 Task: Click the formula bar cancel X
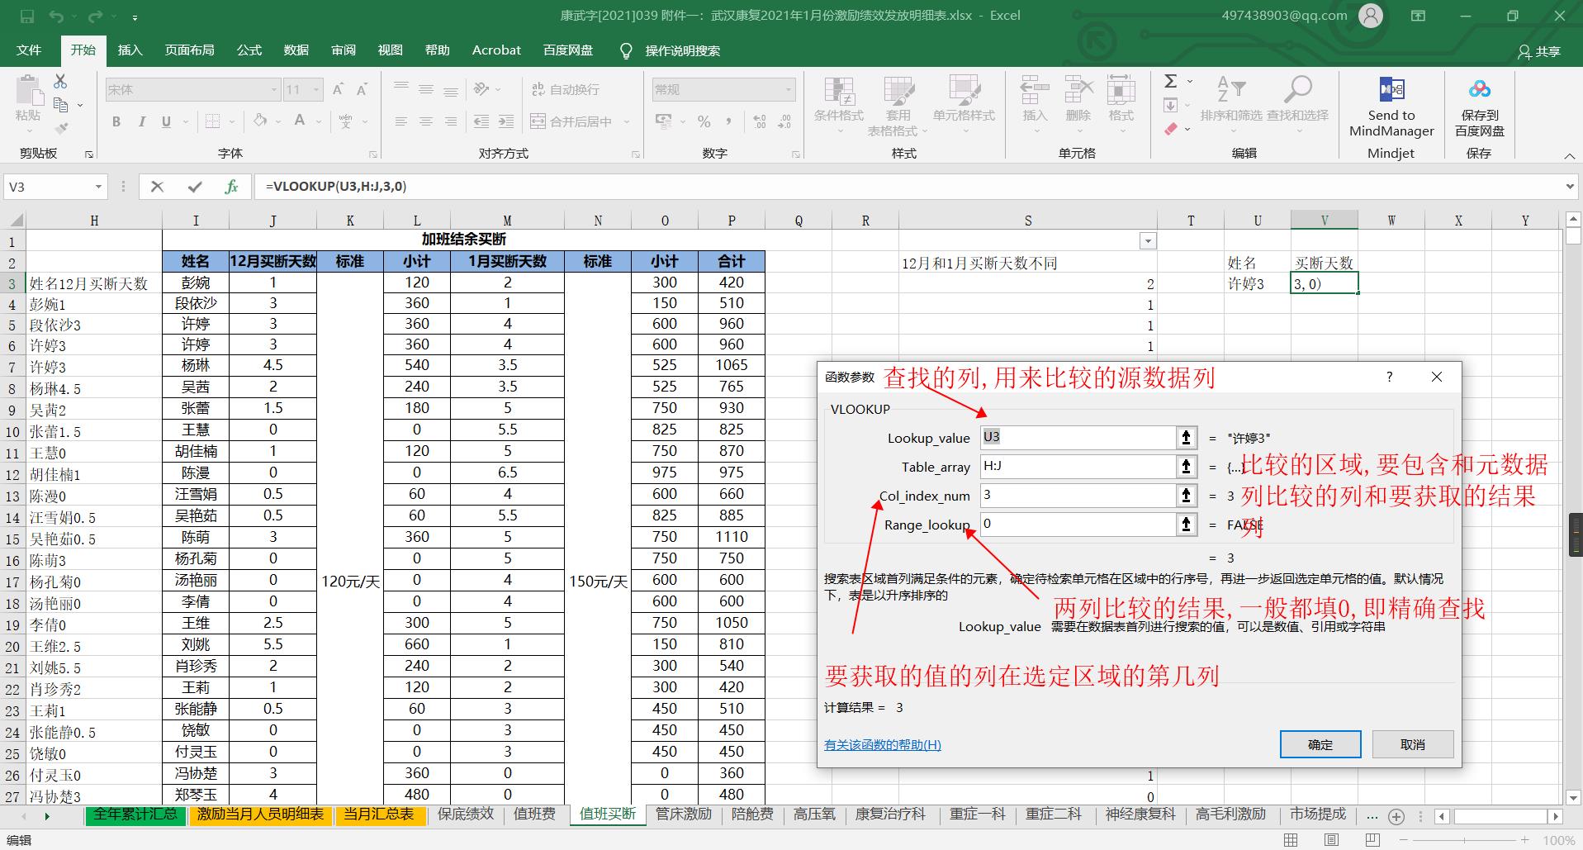point(157,187)
